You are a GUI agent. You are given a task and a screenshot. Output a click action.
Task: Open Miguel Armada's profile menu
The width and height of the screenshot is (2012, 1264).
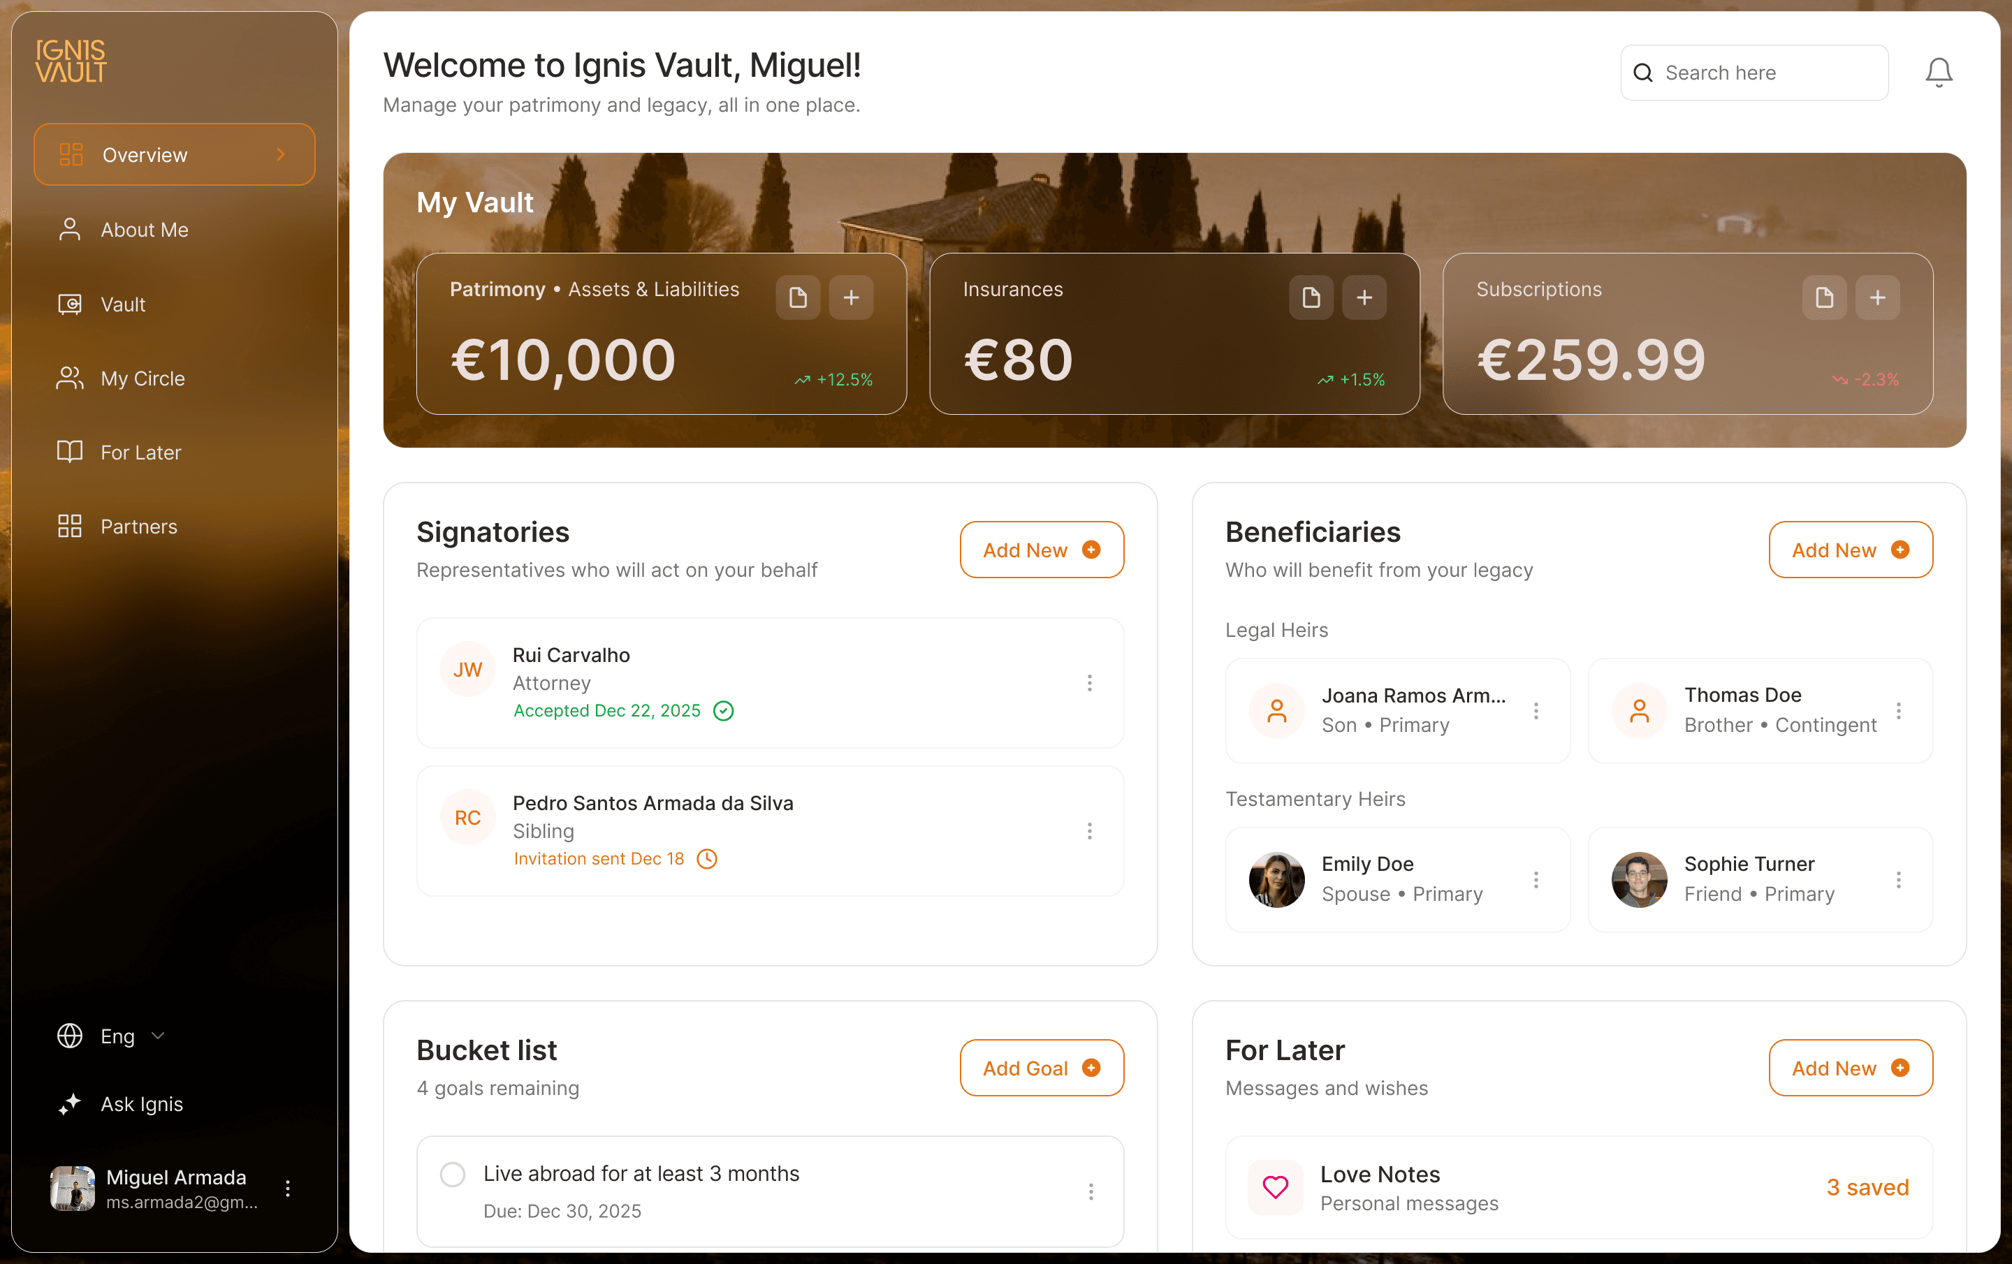click(289, 1189)
